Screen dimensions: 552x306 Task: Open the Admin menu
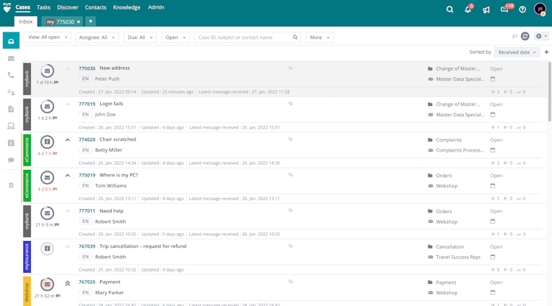[156, 7]
